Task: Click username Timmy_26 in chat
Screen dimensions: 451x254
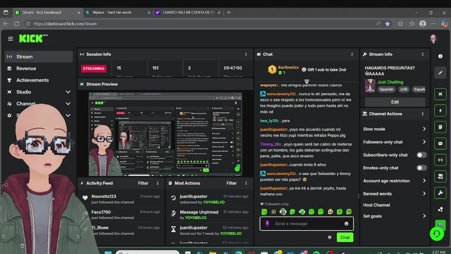Action: click(270, 144)
